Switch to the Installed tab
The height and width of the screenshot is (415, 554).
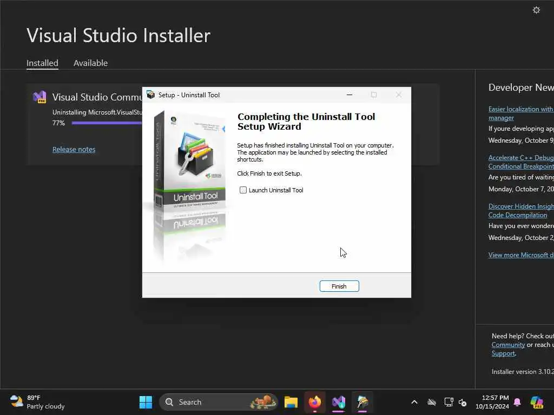tap(42, 63)
